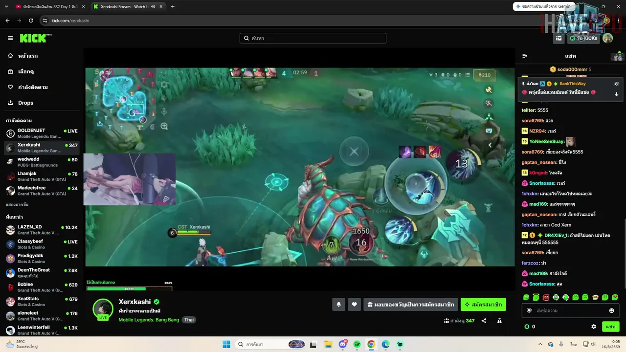This screenshot has width=626, height=352.
Task: Click the gift subscription button
Action: [x=411, y=305]
